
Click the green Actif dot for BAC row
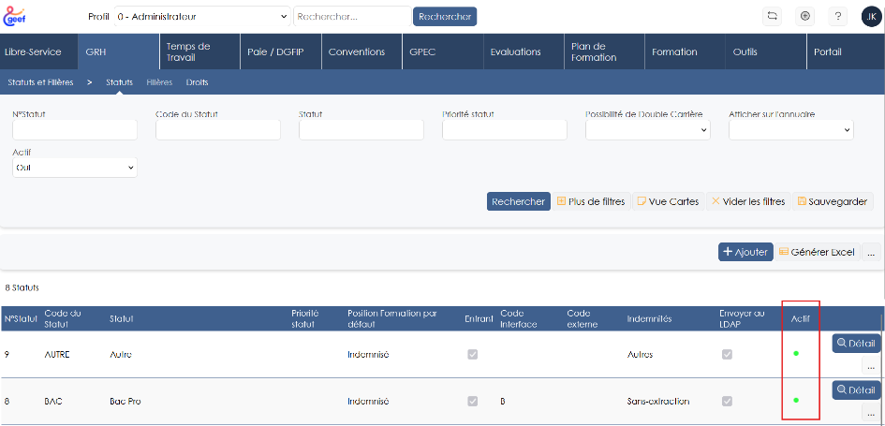click(x=796, y=400)
